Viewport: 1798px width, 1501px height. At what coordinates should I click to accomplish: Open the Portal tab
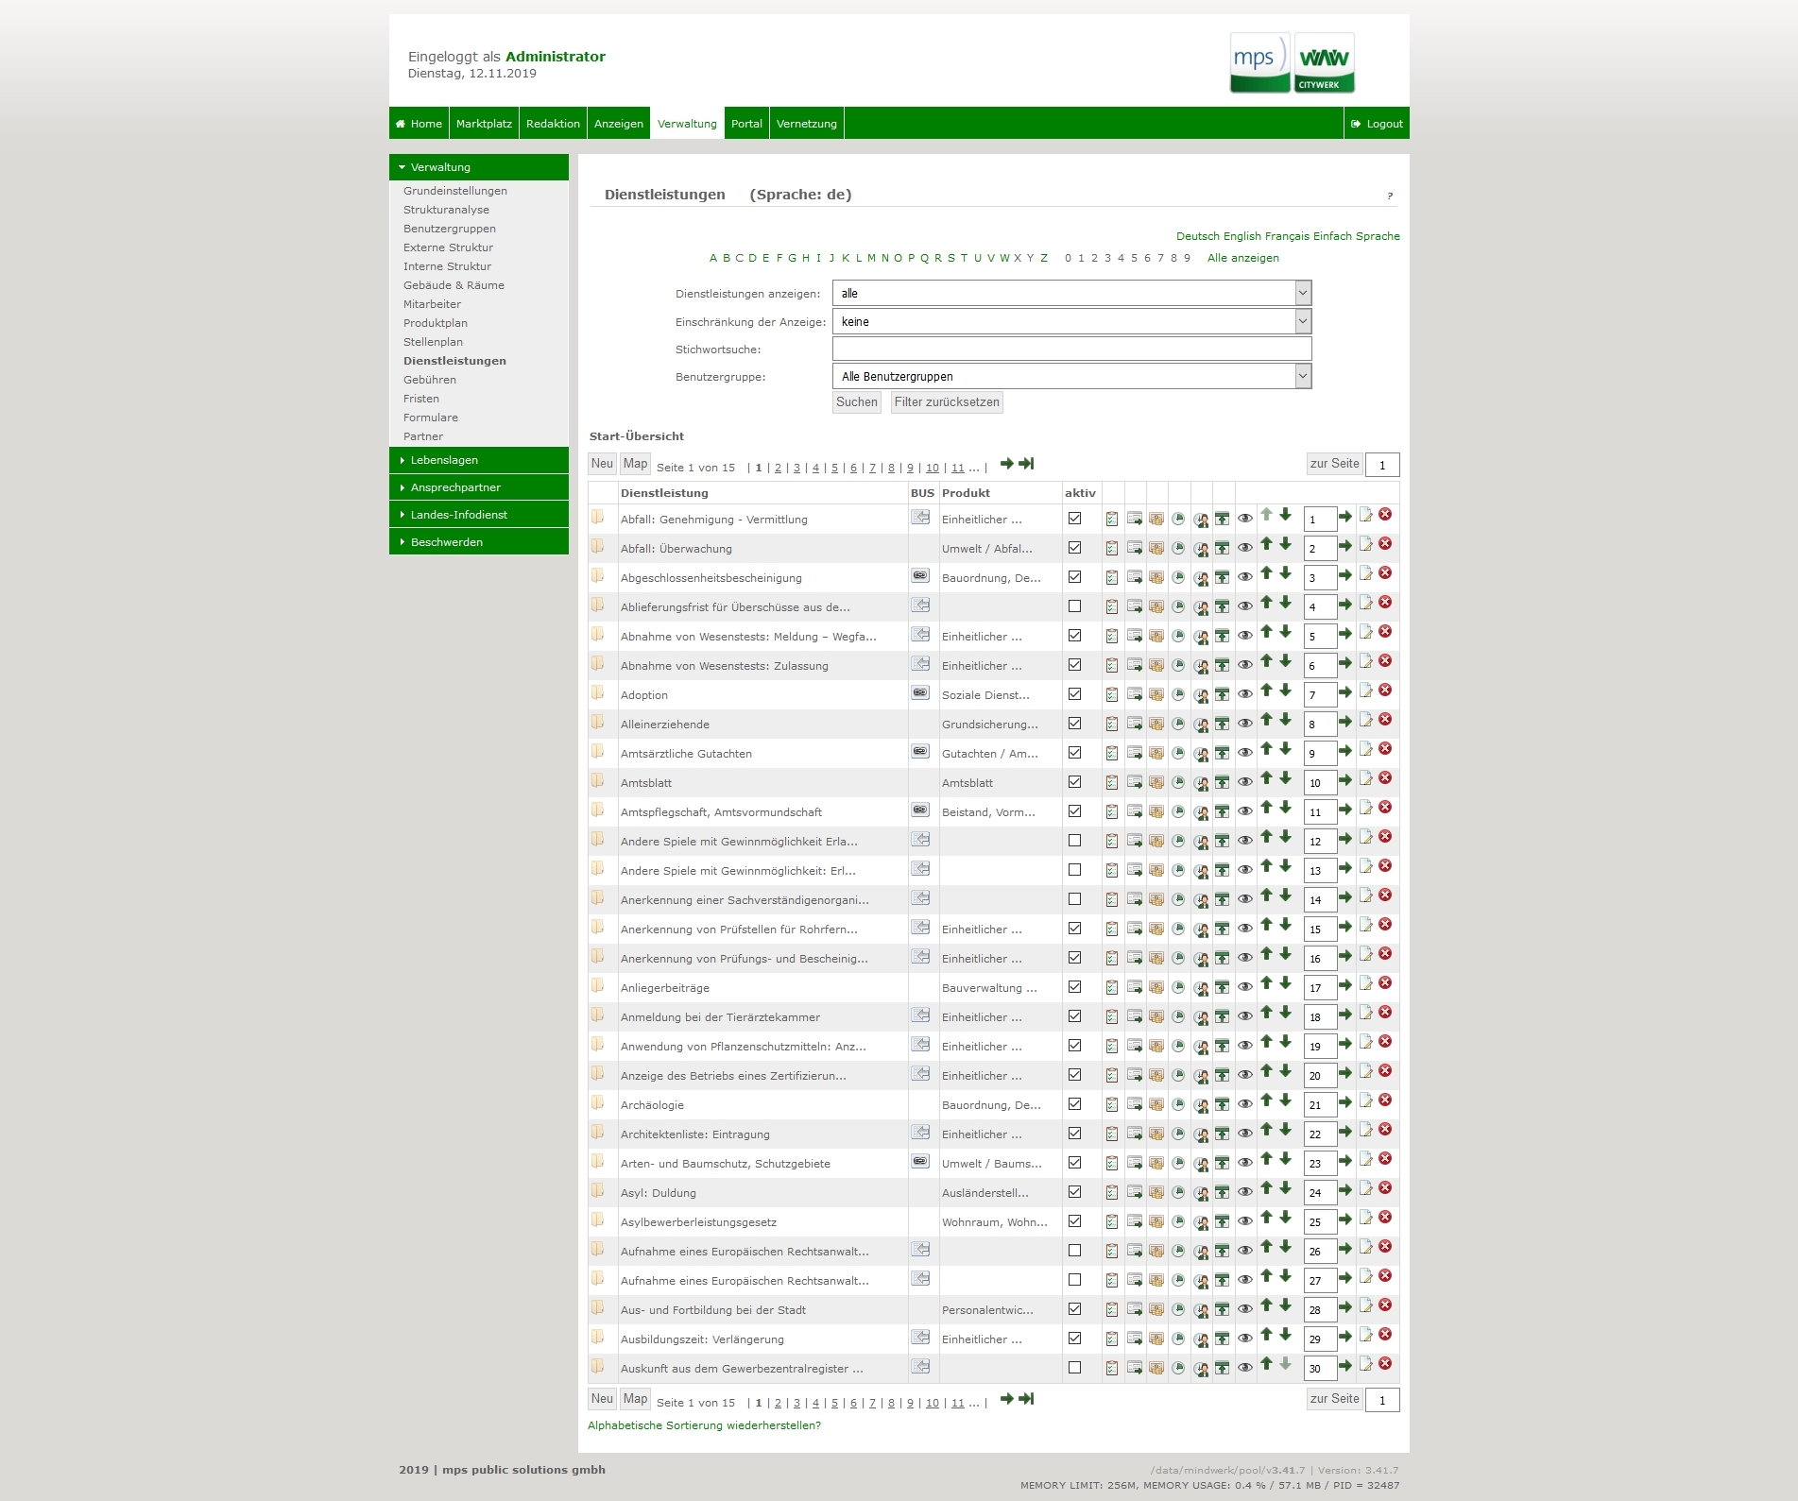click(746, 124)
